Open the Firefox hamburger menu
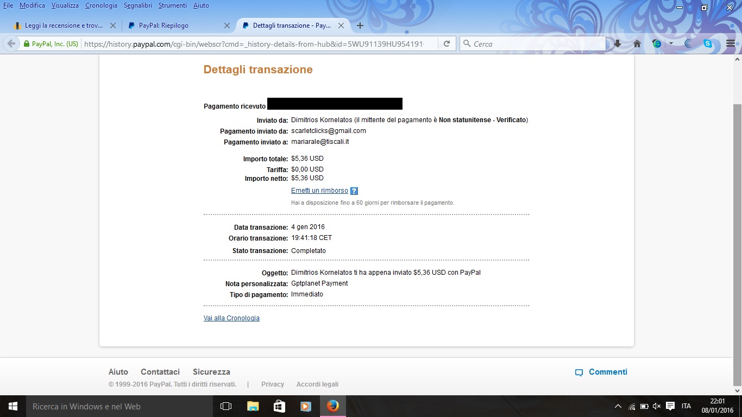This screenshot has height=417, width=742. point(731,44)
